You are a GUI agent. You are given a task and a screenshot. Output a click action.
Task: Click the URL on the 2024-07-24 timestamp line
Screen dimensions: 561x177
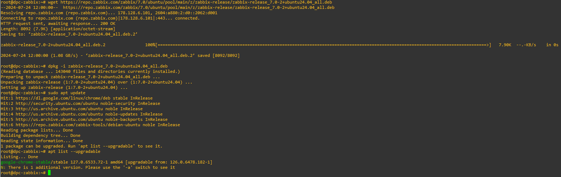coord(199,7)
